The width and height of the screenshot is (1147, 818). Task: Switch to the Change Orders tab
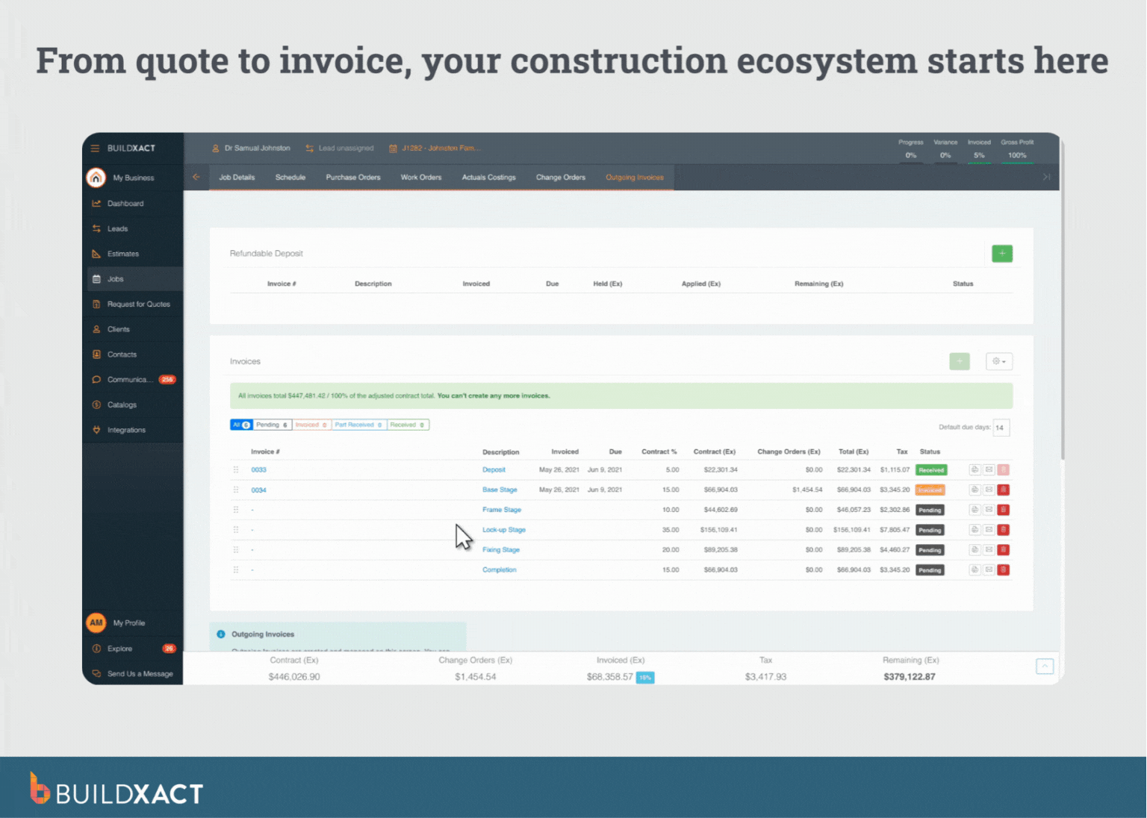point(560,177)
